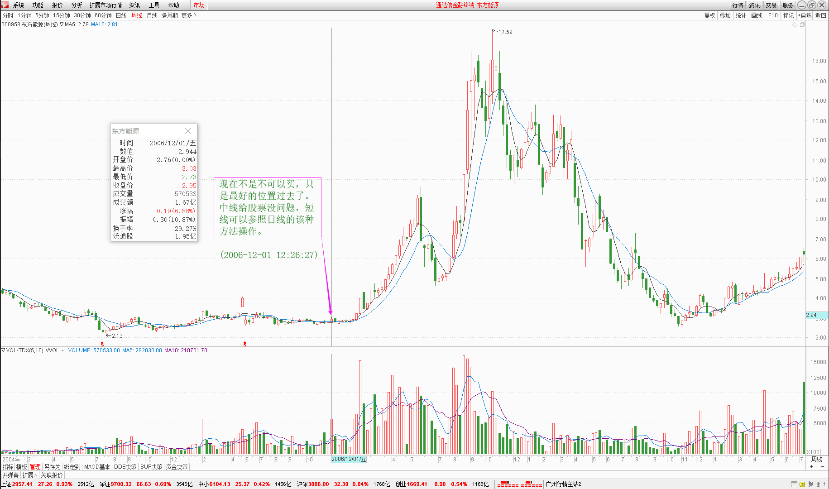Screen dimensions: 829x489
Task: Select the 60分钟 timeframe
Action: click(x=103, y=15)
